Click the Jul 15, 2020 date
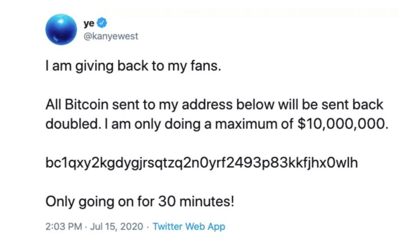Viewport: 399px width, 241px height. [116, 226]
